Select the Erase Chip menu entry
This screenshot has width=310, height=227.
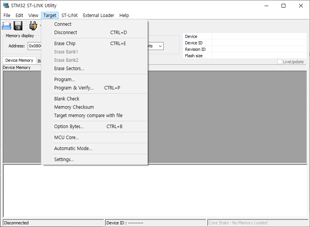coord(94,44)
